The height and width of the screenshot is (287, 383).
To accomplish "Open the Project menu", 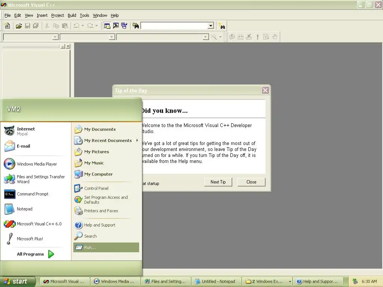I will click(x=58, y=15).
